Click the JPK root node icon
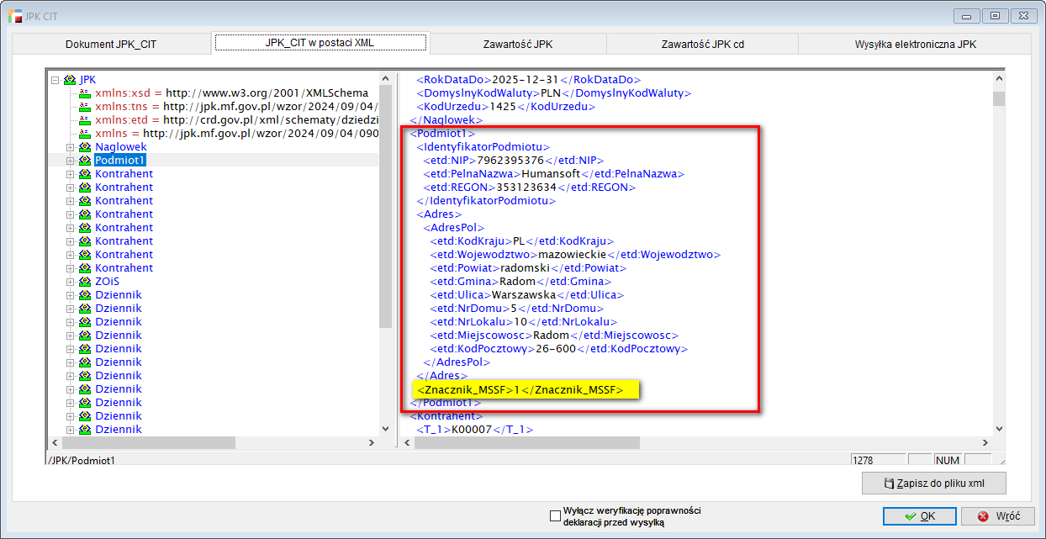This screenshot has width=1046, height=539. click(x=70, y=80)
